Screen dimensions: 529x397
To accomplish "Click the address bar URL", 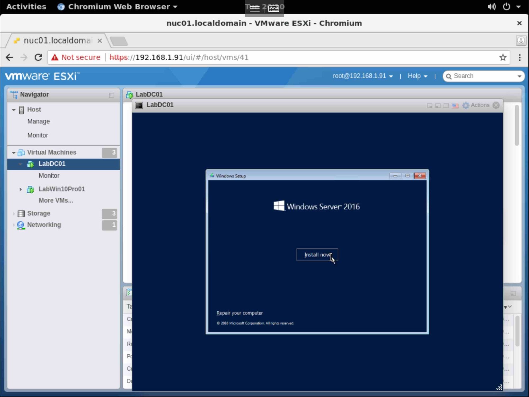I will point(179,57).
